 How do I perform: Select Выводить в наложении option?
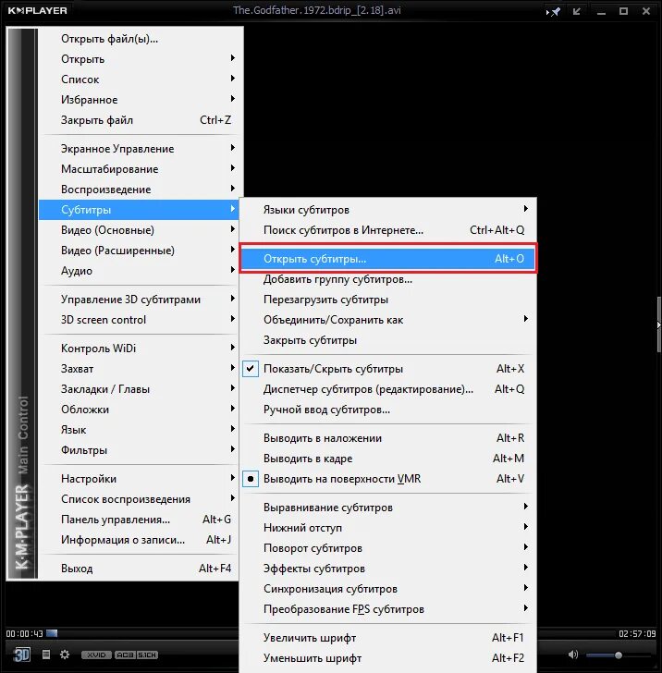click(x=387, y=438)
